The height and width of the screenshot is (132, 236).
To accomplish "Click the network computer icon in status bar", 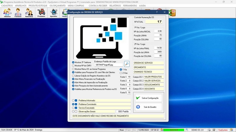I will tap(214, 130).
